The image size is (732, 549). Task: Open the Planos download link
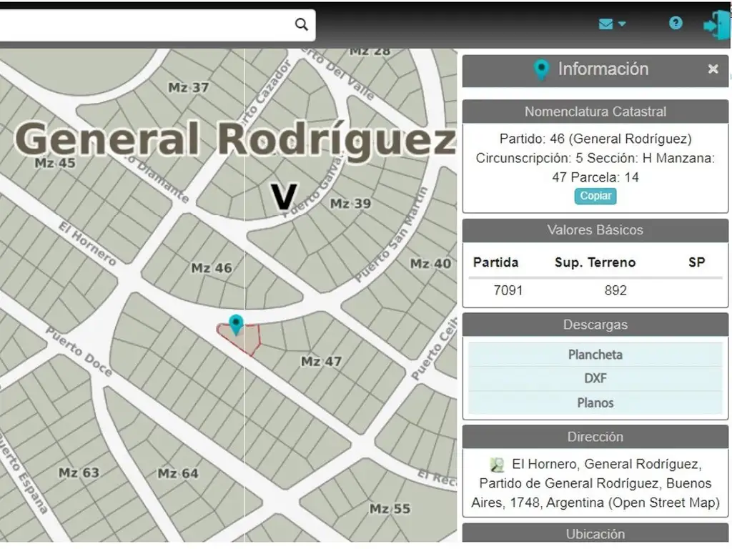(595, 403)
